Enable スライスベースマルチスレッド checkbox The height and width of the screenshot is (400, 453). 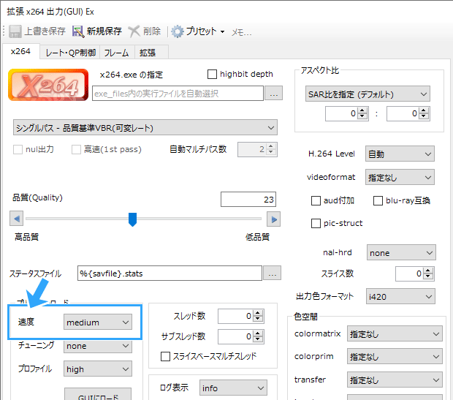click(165, 356)
